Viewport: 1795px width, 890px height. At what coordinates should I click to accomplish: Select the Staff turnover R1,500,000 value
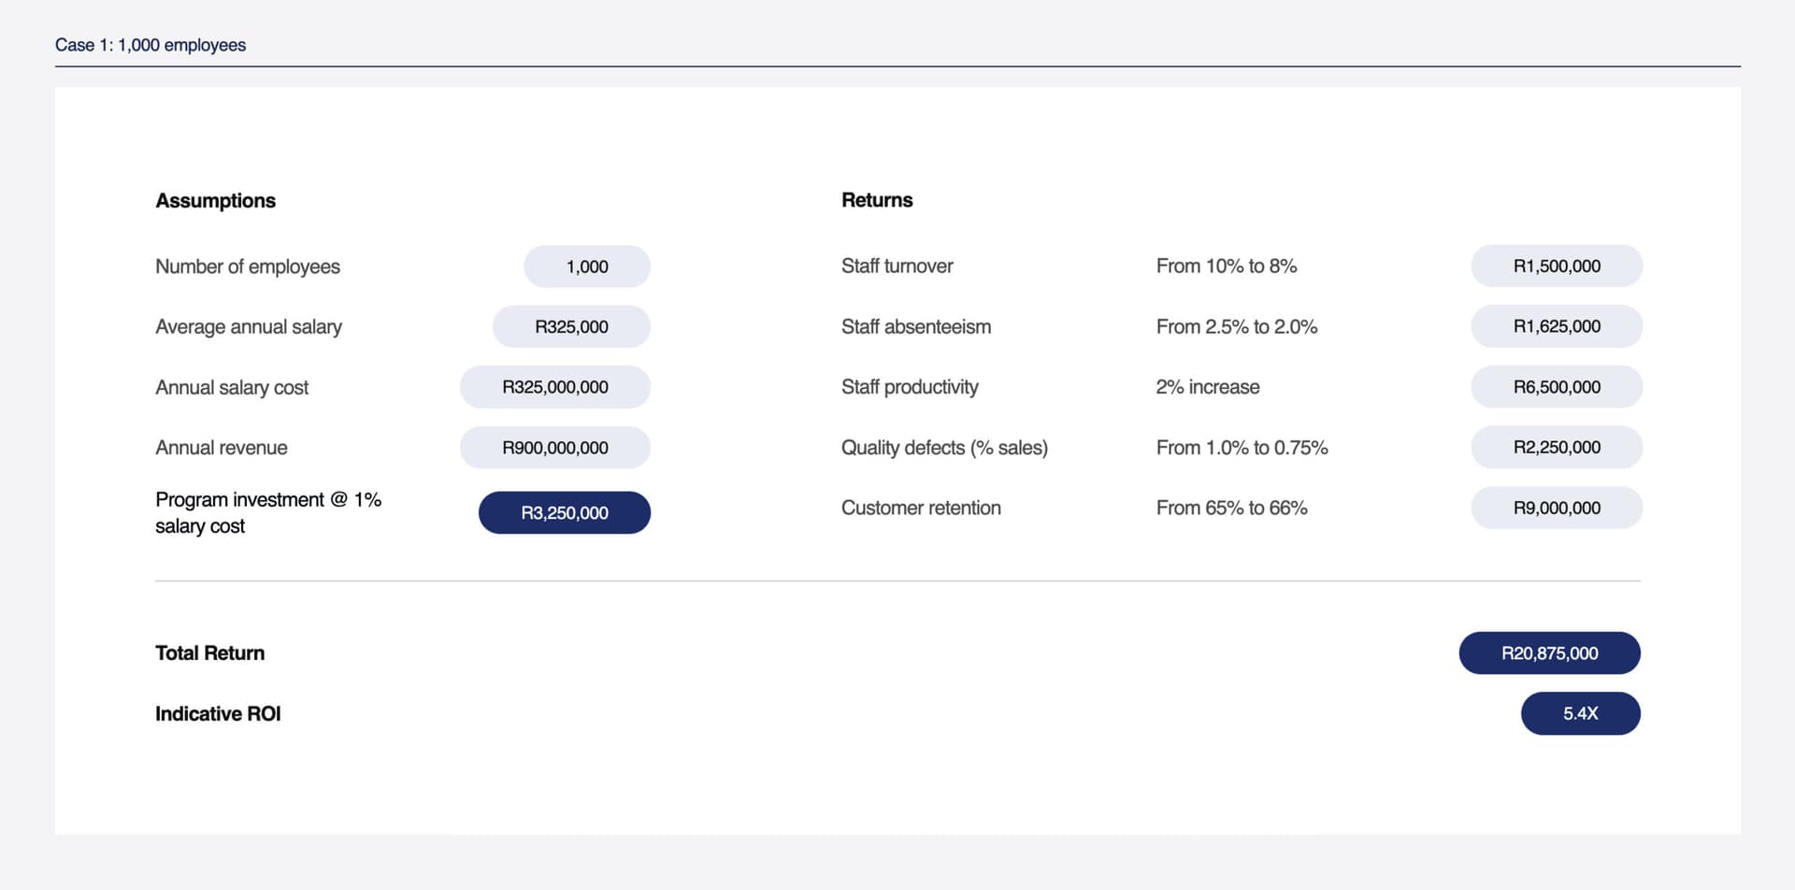point(1557,266)
